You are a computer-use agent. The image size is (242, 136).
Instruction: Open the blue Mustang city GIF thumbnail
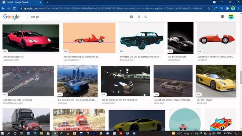(x=77, y=81)
